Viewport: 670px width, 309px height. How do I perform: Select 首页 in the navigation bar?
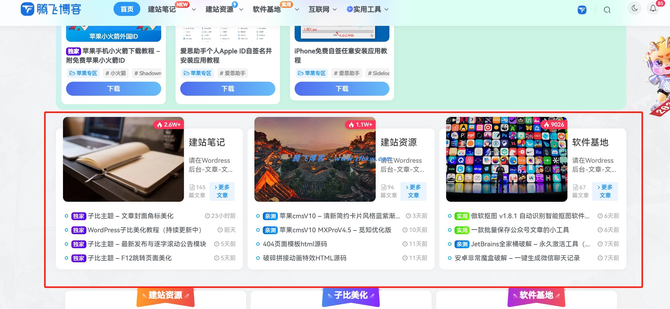[x=127, y=9]
